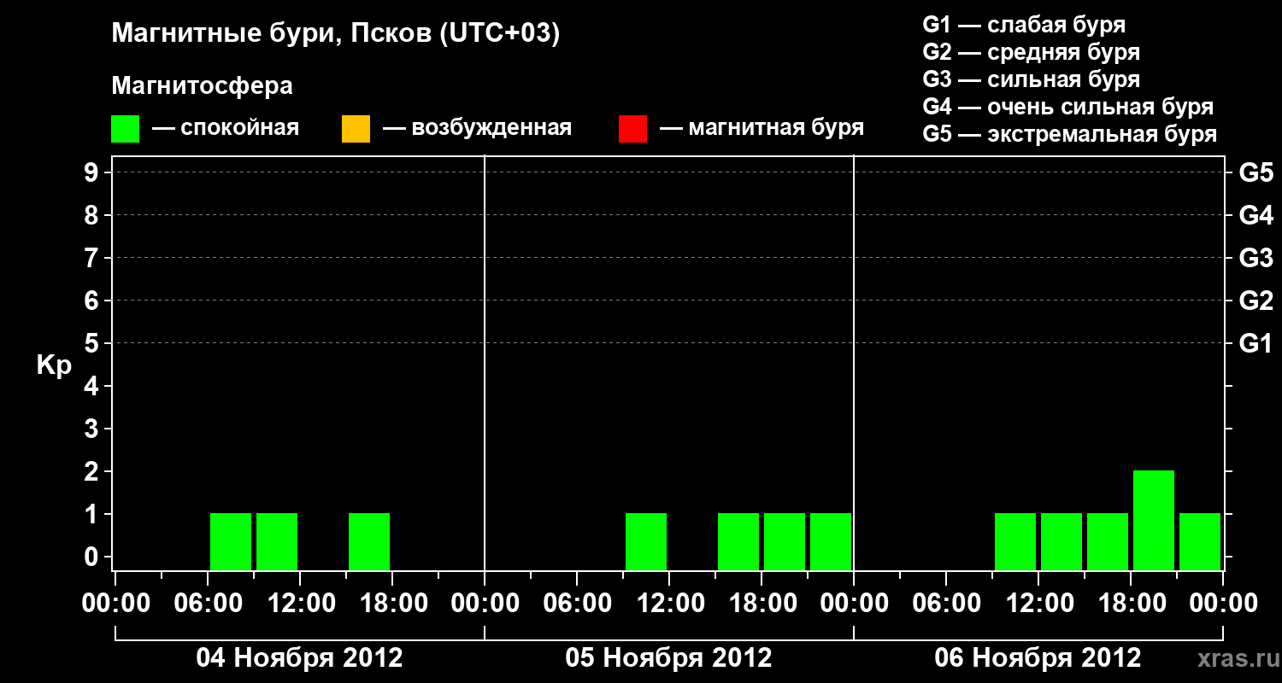The image size is (1282, 683).
Task: Click the '— спокойная' legend label
Action: (226, 129)
